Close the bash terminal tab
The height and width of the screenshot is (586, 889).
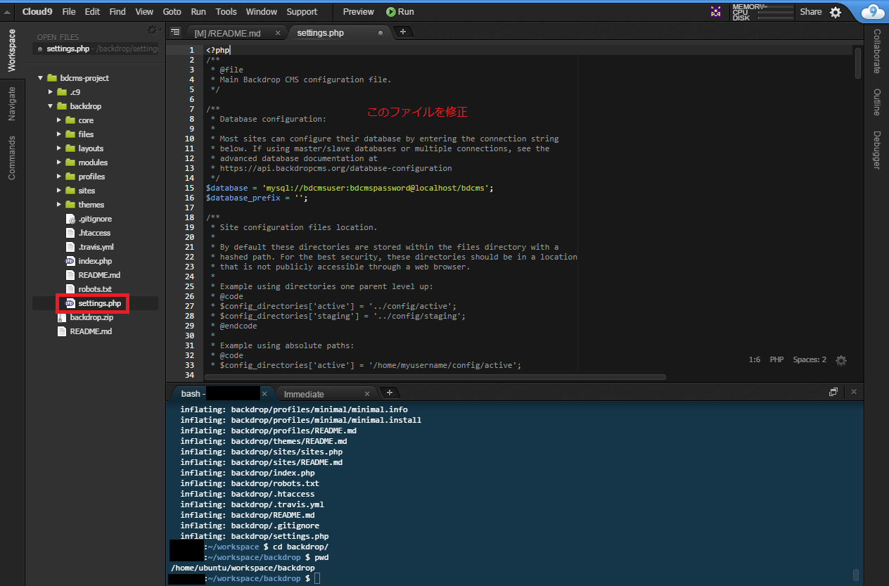265,394
